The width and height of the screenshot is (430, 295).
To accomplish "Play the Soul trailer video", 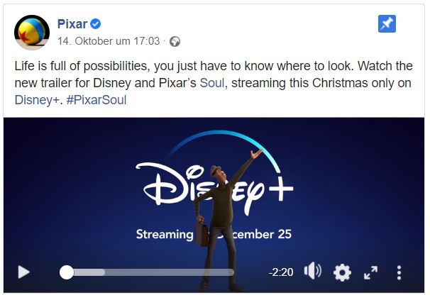I will (23, 272).
